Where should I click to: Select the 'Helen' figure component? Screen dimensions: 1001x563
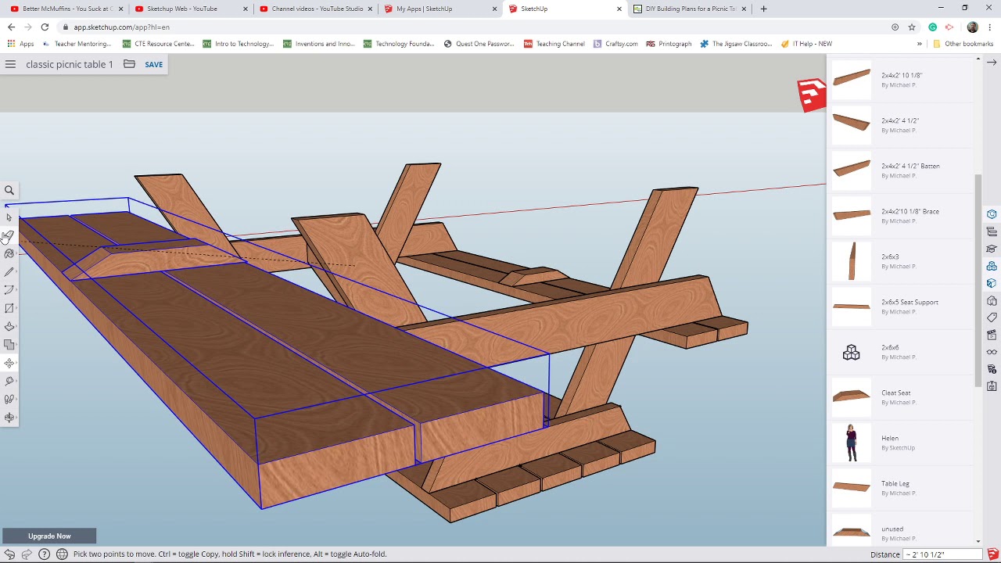click(x=900, y=443)
